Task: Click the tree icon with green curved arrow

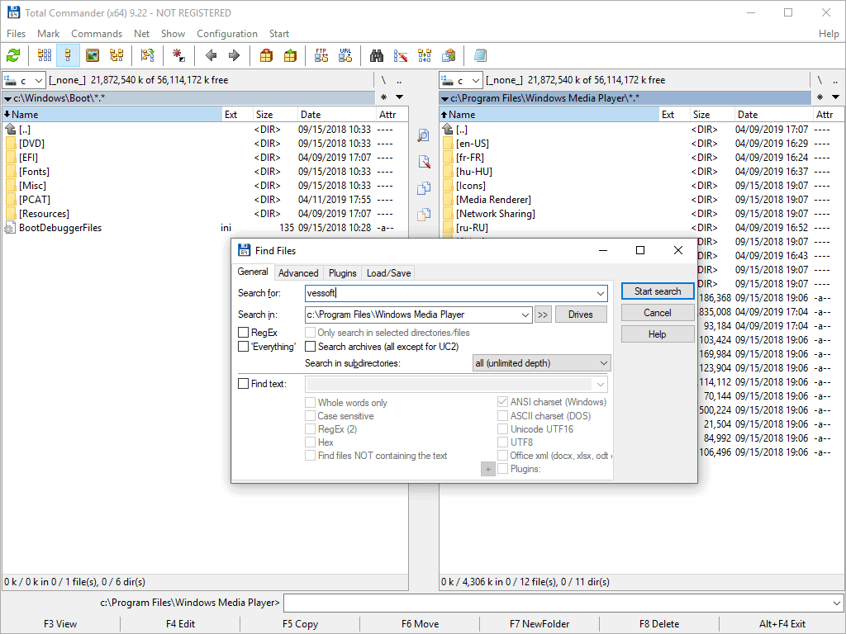Action: [147, 55]
